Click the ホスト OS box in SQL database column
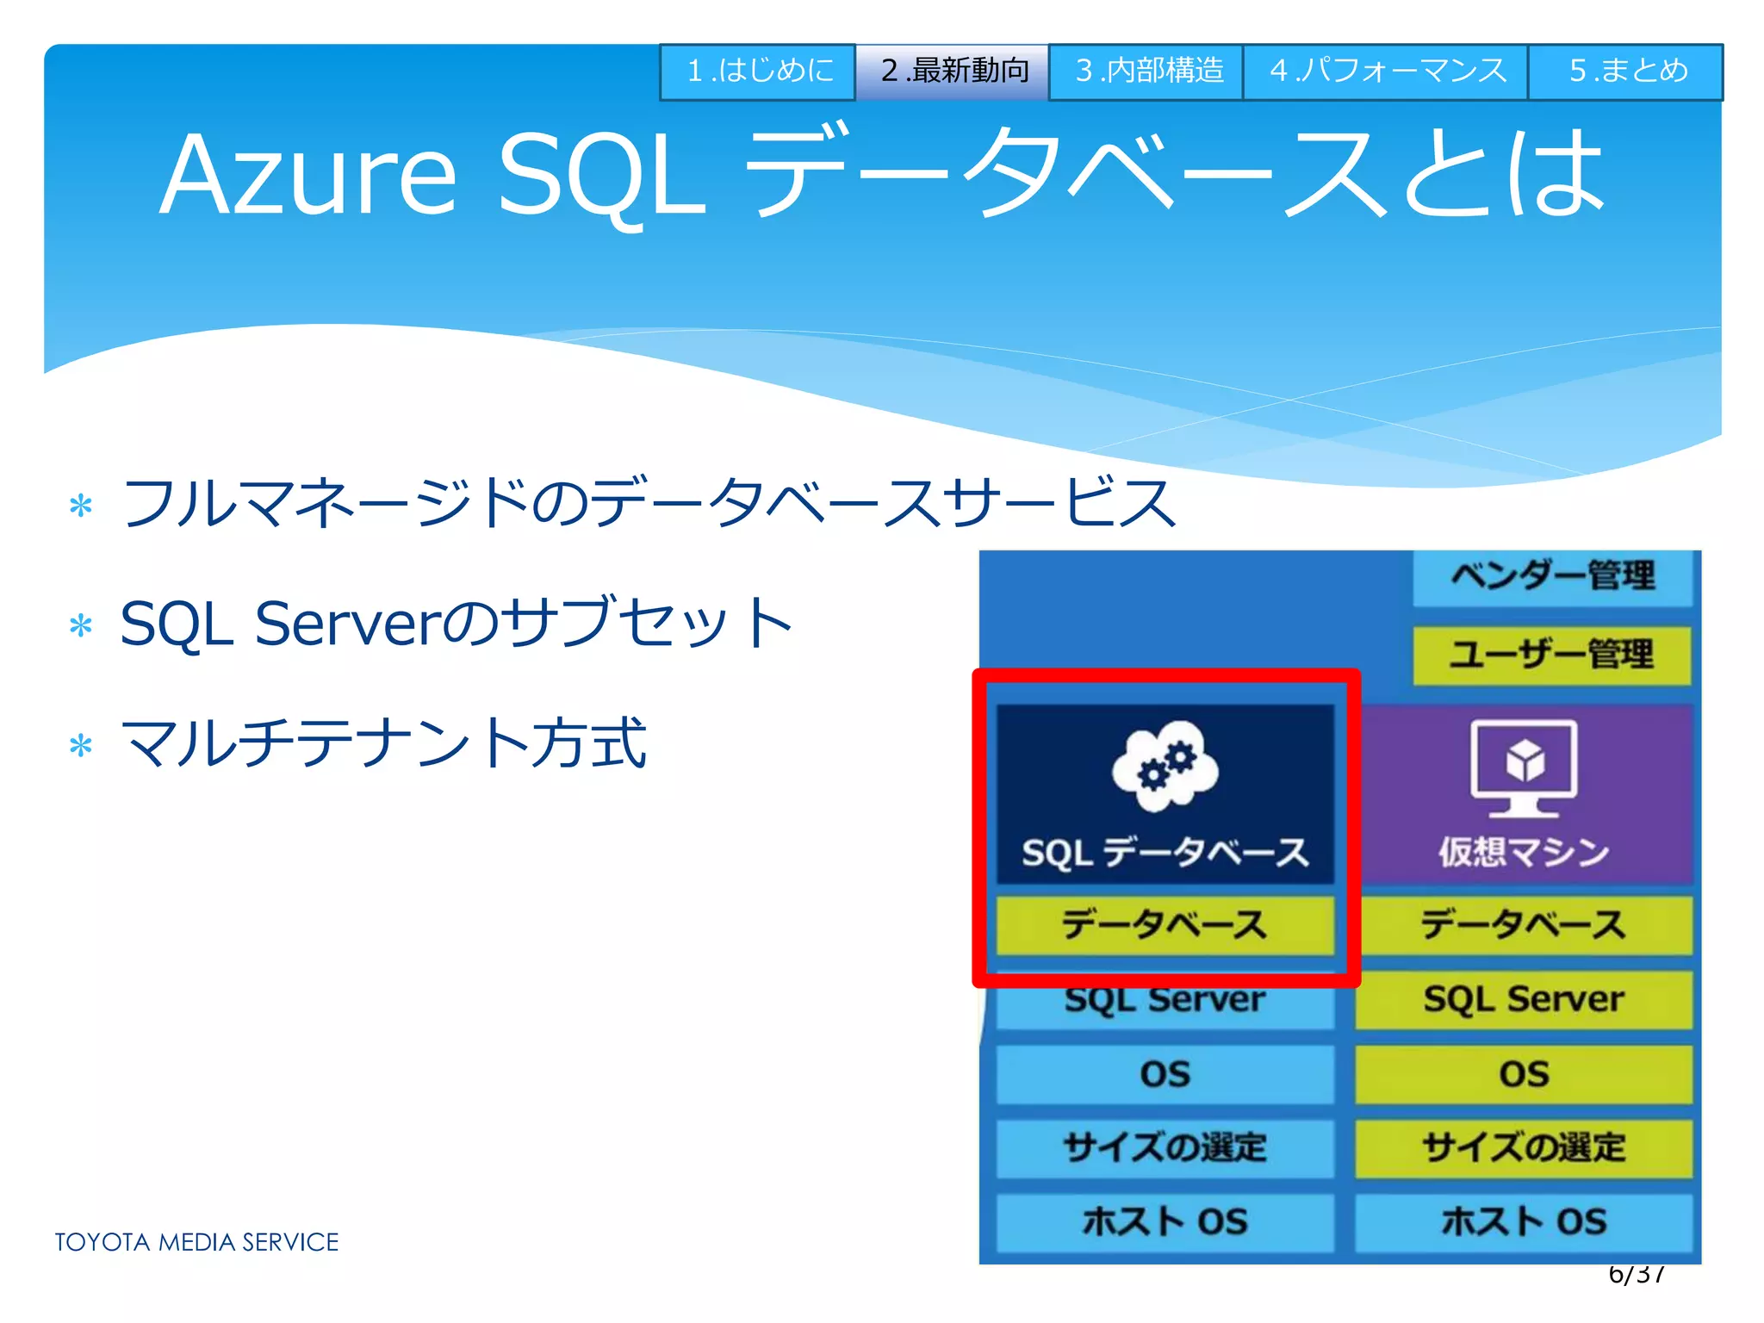 click(x=1165, y=1222)
